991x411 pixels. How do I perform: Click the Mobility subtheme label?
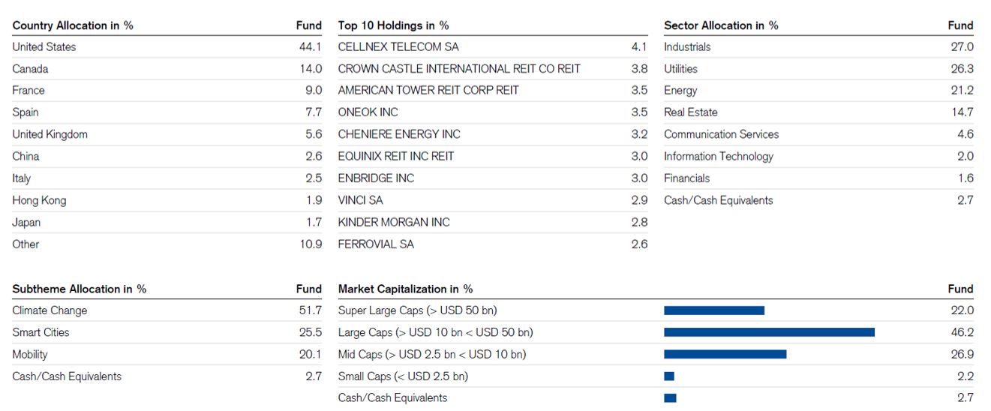tap(30, 354)
